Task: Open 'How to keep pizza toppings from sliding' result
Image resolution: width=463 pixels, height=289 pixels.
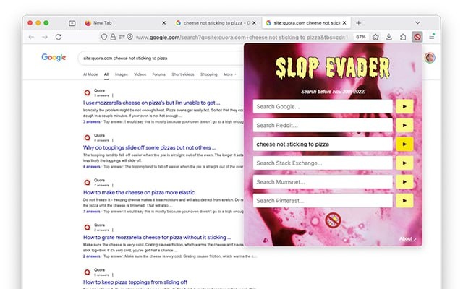Action: point(135,282)
